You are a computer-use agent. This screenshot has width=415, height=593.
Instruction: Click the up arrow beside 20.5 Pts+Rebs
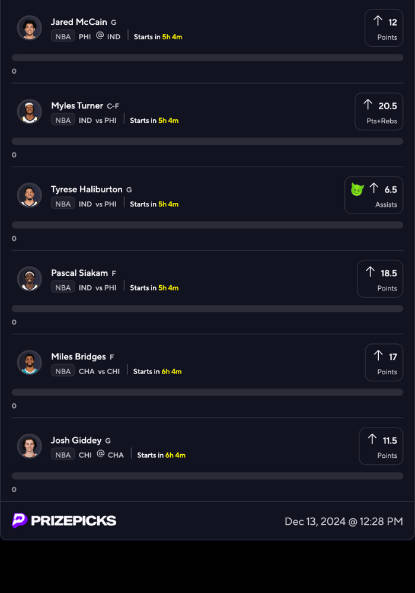tap(368, 105)
